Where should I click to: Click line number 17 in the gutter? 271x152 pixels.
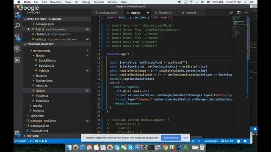pyautogui.click(x=99, y=83)
